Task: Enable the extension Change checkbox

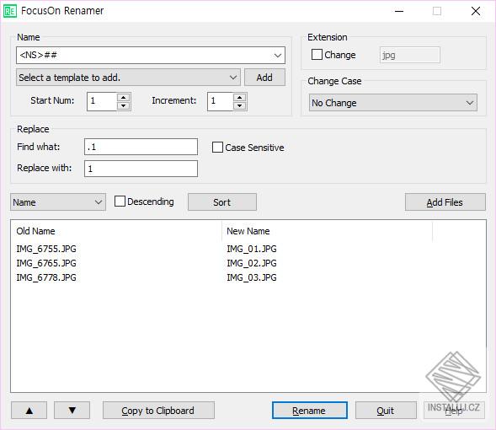Action: (x=317, y=55)
